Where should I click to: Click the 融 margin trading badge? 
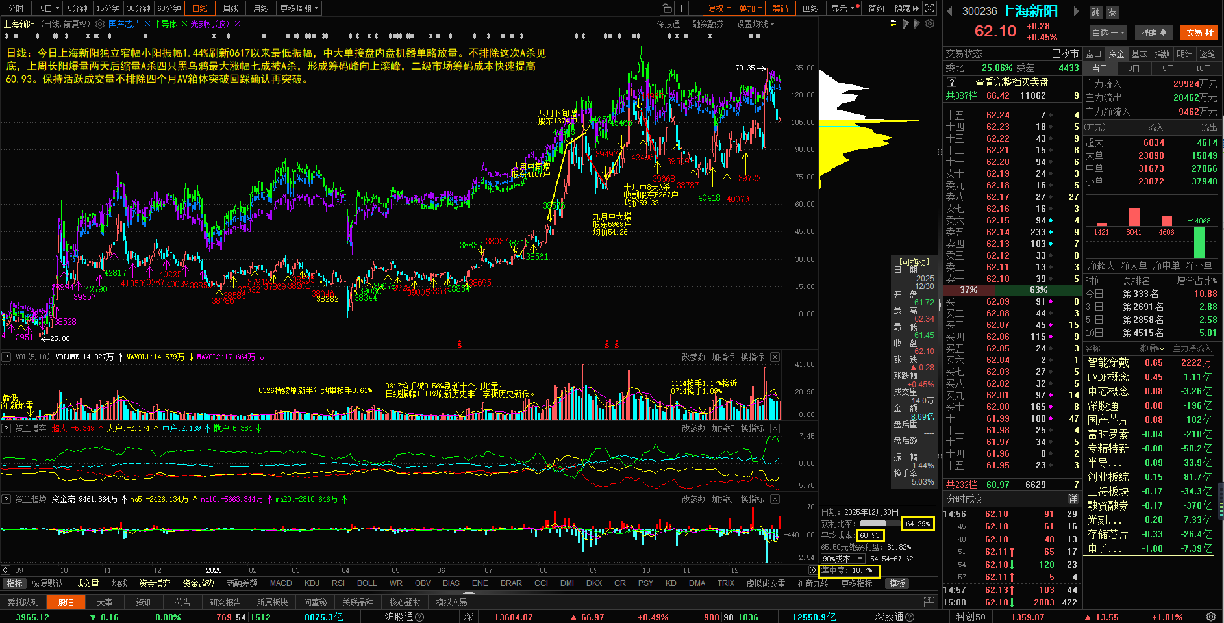pos(1096,12)
